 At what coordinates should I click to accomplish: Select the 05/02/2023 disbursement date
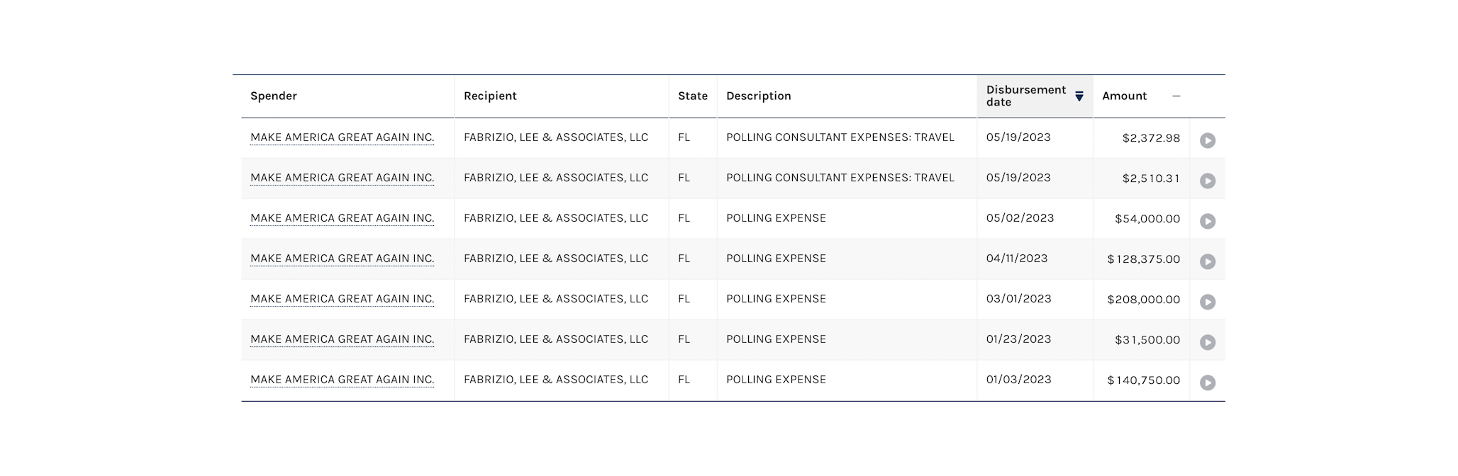tap(1020, 218)
